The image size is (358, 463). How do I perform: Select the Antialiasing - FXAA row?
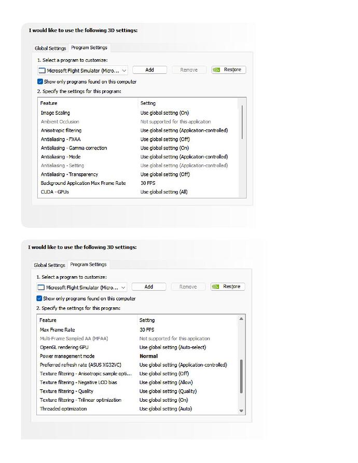[x=137, y=139]
